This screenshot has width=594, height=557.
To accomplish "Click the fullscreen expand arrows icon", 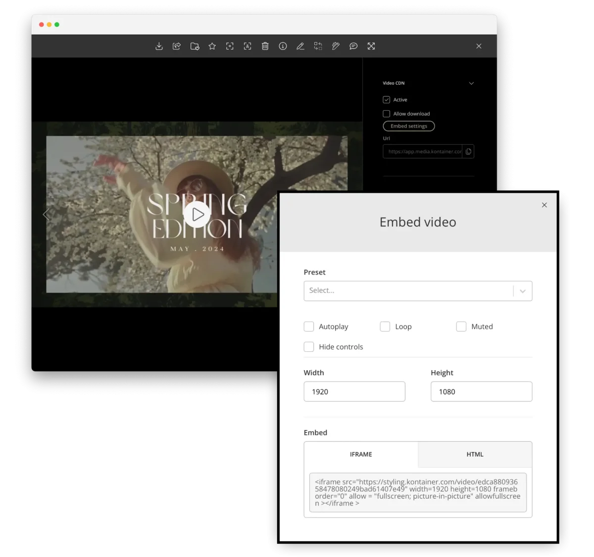I will [371, 46].
